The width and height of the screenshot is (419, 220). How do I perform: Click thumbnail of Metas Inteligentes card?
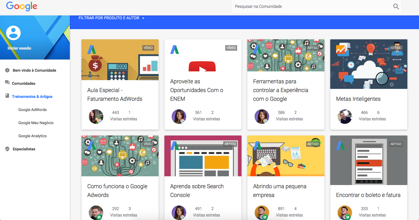click(369, 64)
